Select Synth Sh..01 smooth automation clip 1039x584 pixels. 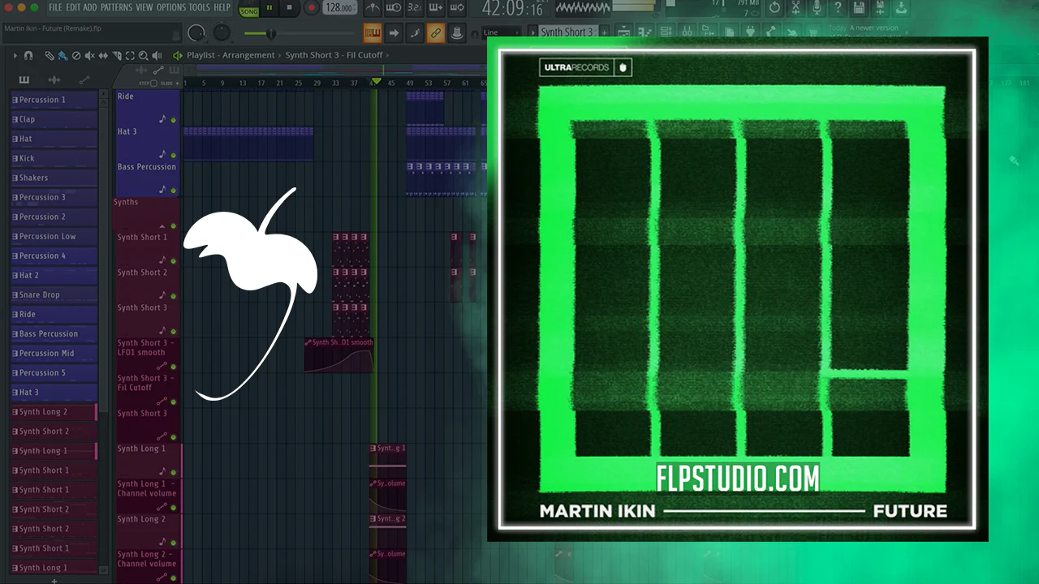click(339, 354)
